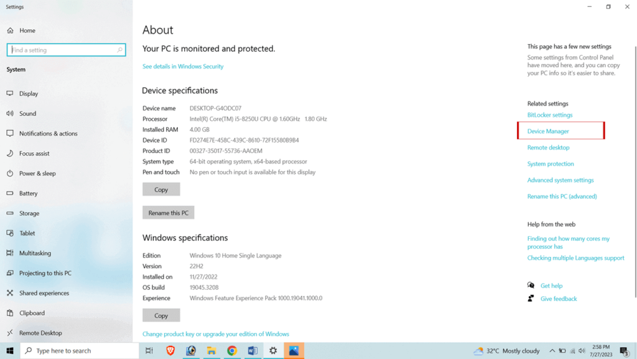Open the Battery settings page
The width and height of the screenshot is (637, 359).
point(28,193)
